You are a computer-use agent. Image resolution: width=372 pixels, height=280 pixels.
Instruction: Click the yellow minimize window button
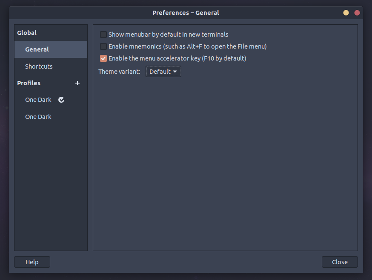click(346, 13)
